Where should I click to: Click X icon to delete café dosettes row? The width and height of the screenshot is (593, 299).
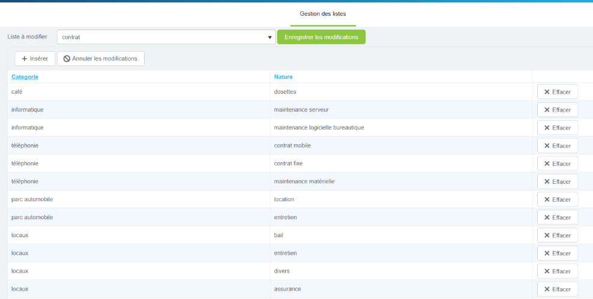pyautogui.click(x=547, y=92)
